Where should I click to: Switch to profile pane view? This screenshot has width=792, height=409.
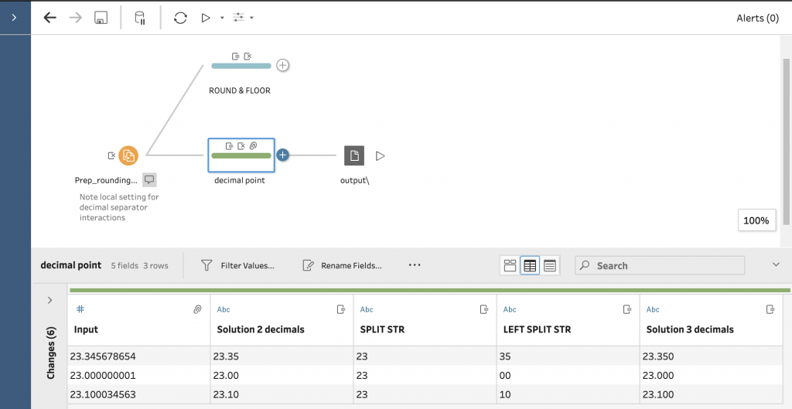(x=510, y=265)
